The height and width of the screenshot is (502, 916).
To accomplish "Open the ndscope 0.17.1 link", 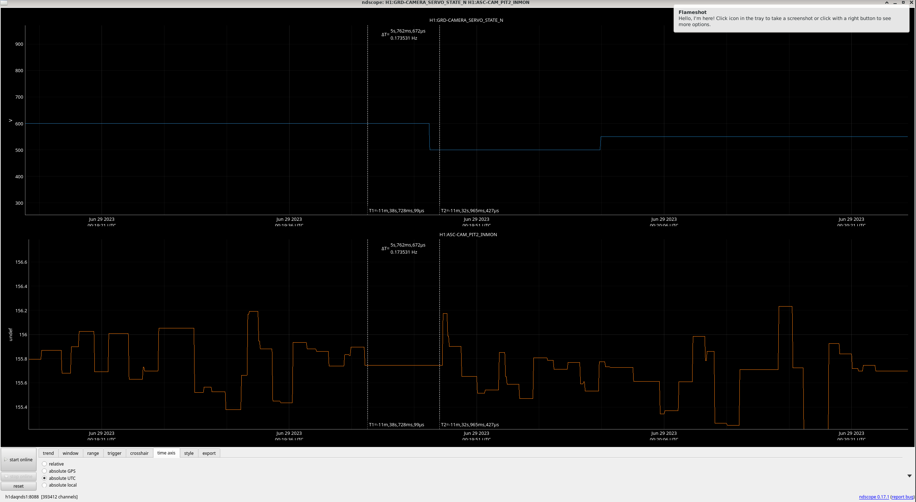I will [874, 497].
